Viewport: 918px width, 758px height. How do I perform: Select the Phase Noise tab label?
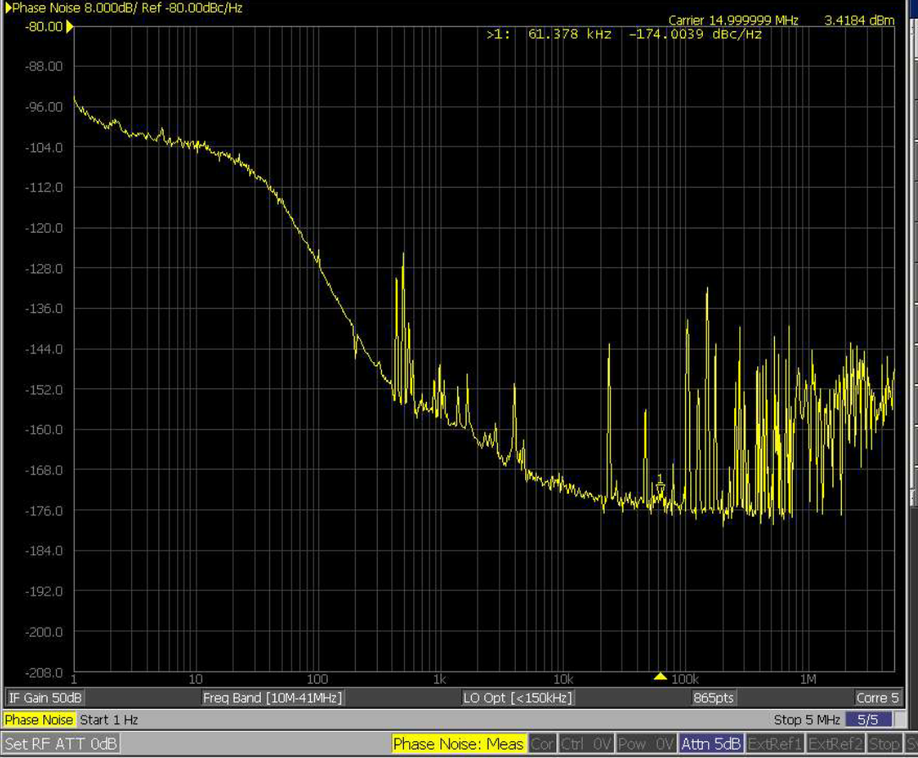pos(39,720)
